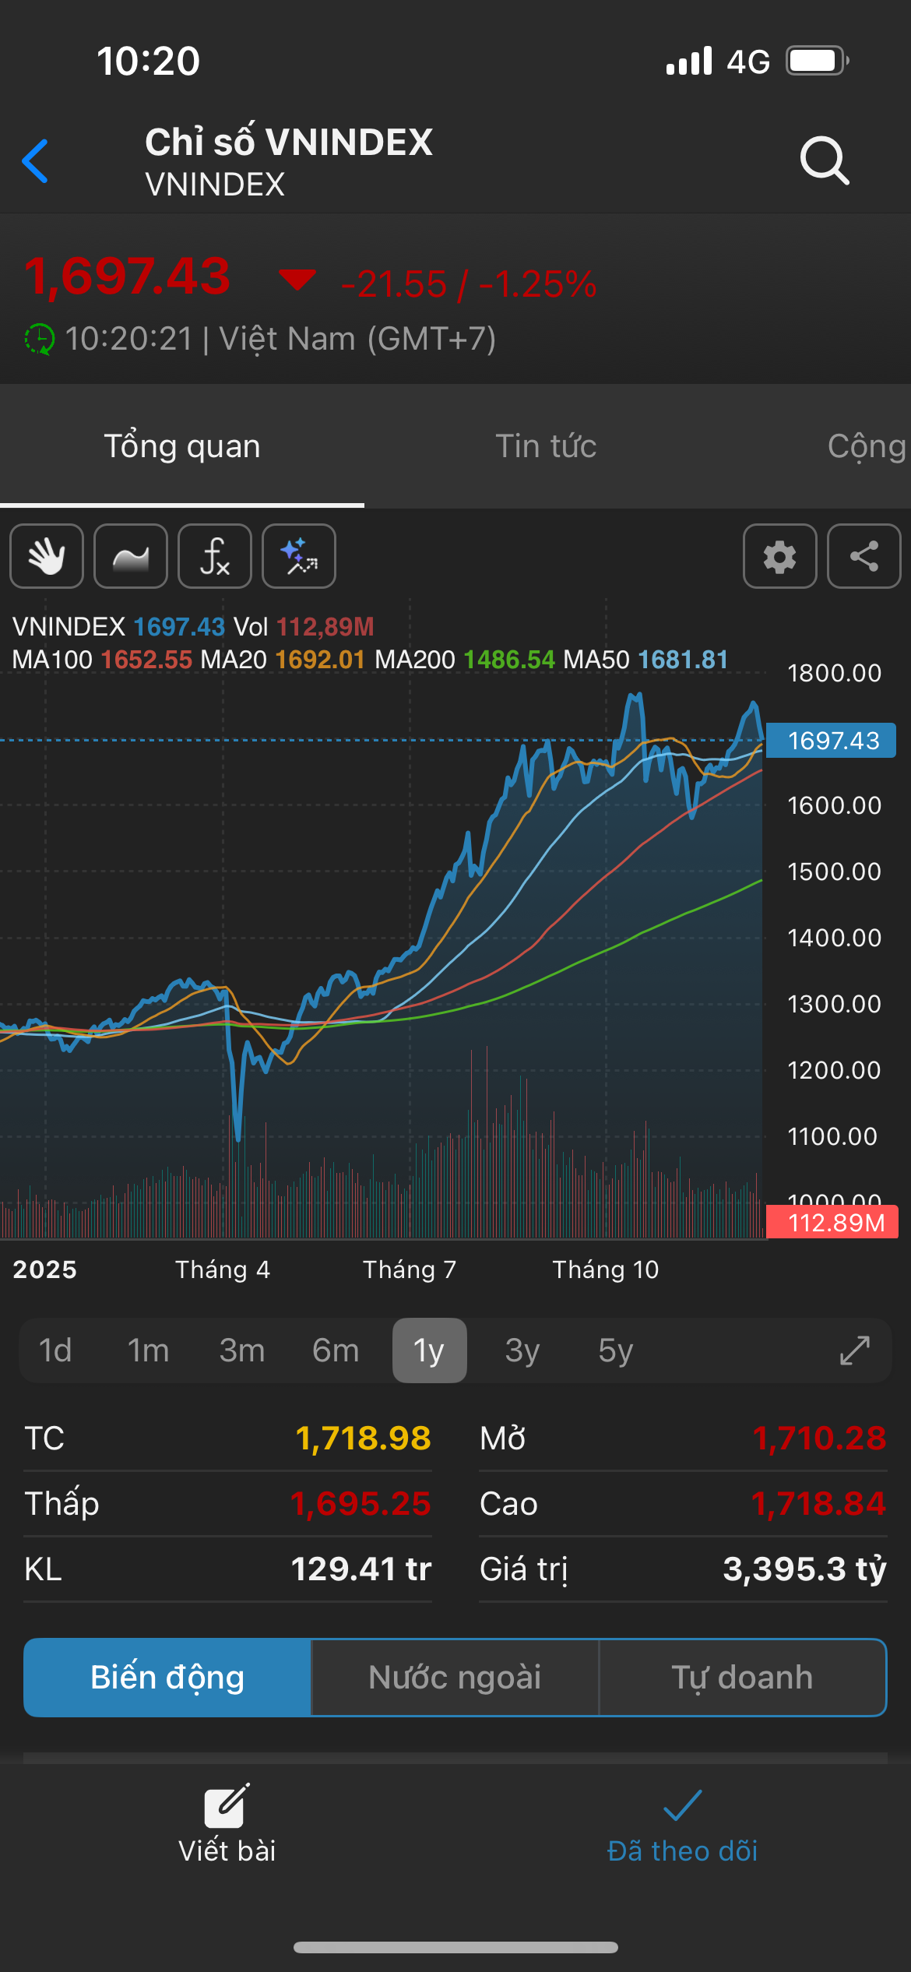Viewport: 911px width, 1972px height.
Task: Switch to the Tin tức tab
Action: (x=546, y=446)
